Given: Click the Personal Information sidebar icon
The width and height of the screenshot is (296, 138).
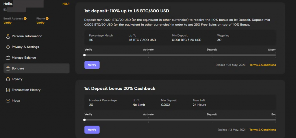Looking at the screenshot, I should (8, 36).
